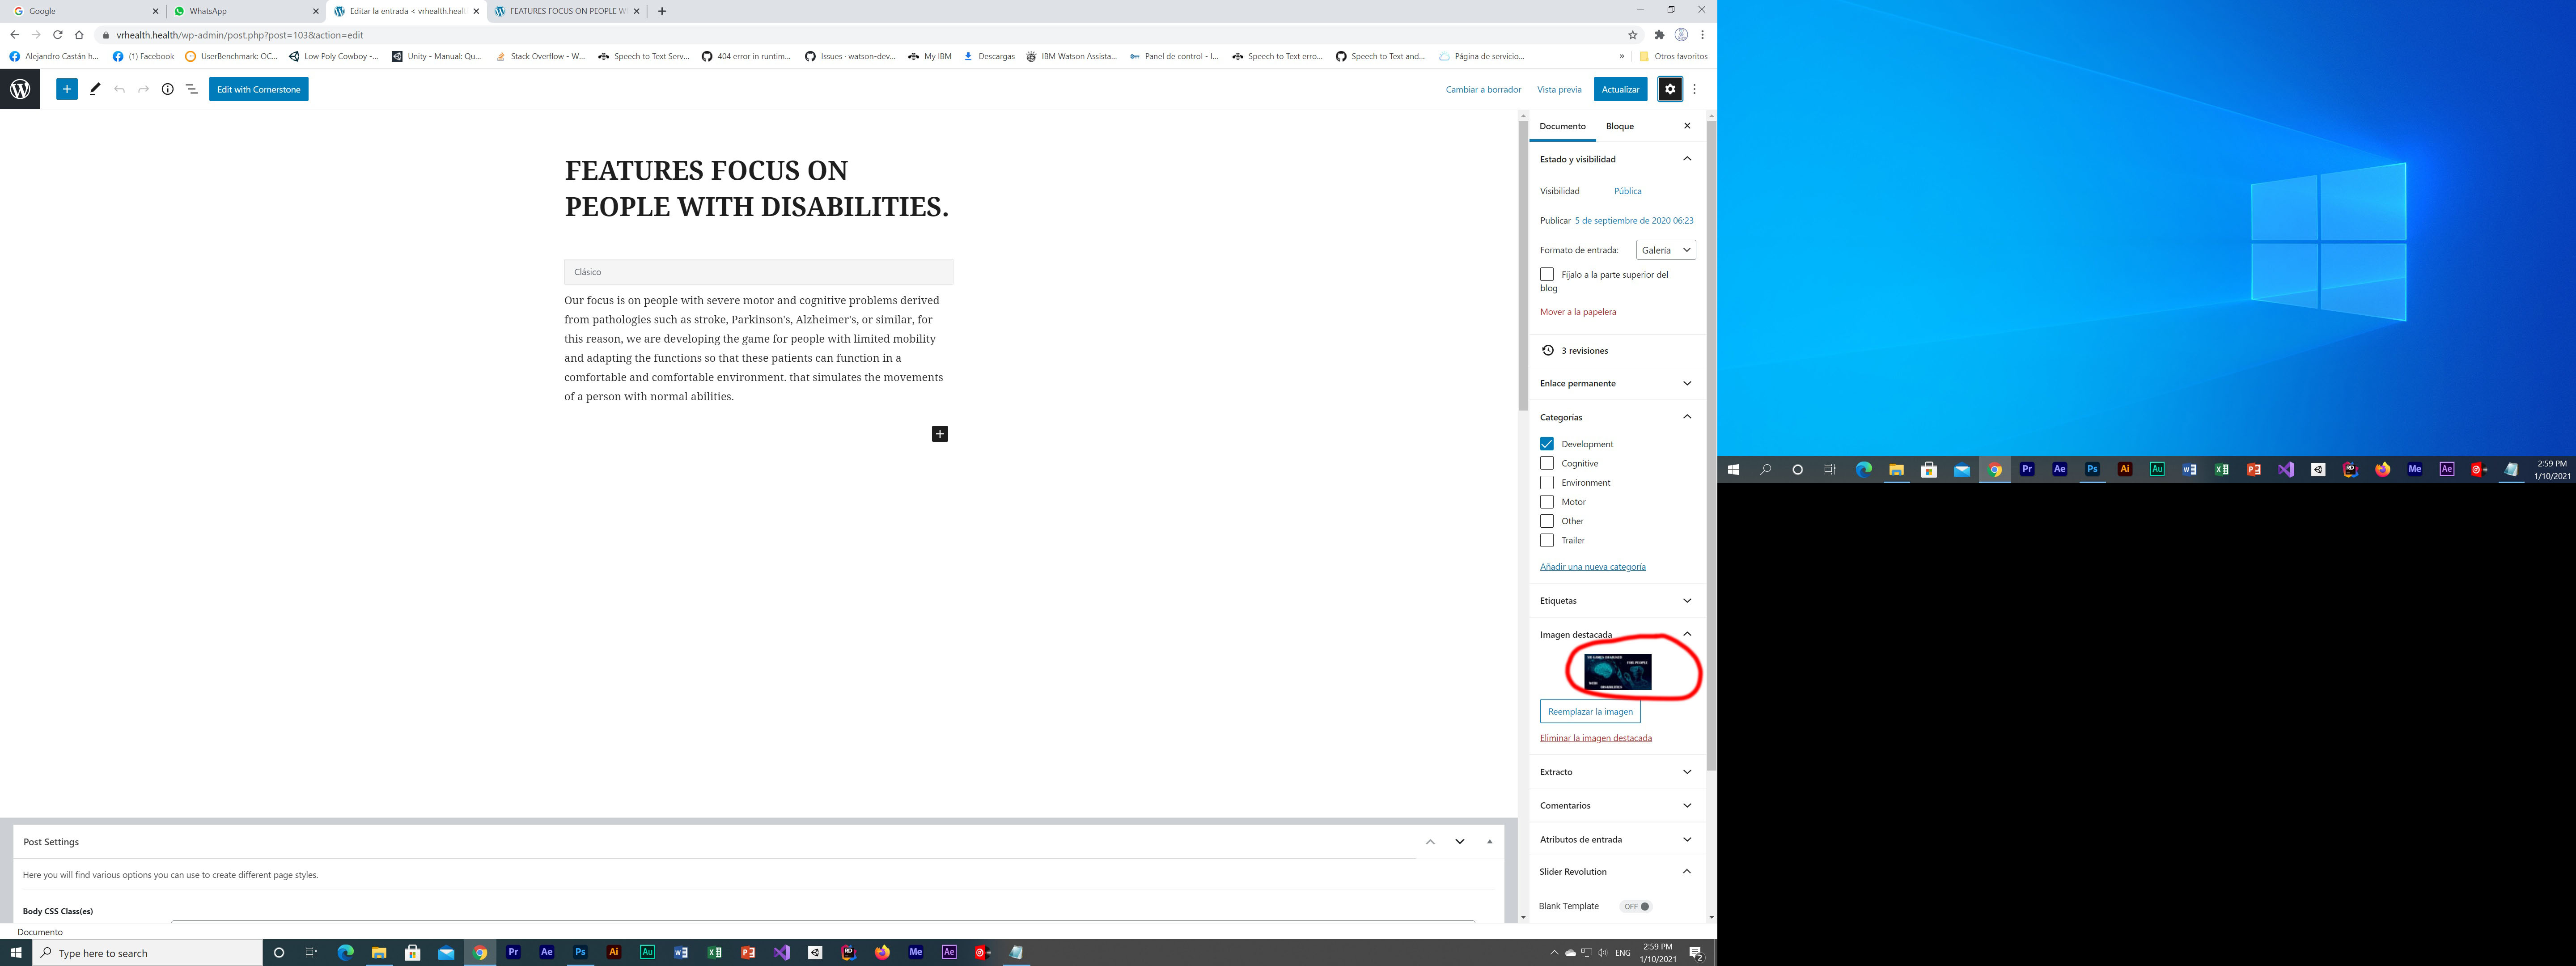Select the Documento tab
Image resolution: width=2576 pixels, height=966 pixels.
(x=1562, y=126)
